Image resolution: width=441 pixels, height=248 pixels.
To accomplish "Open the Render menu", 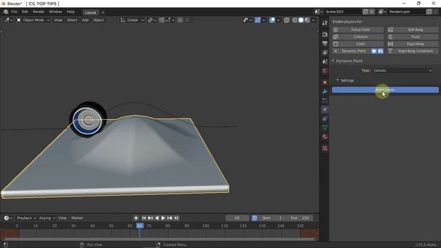I will (x=39, y=12).
